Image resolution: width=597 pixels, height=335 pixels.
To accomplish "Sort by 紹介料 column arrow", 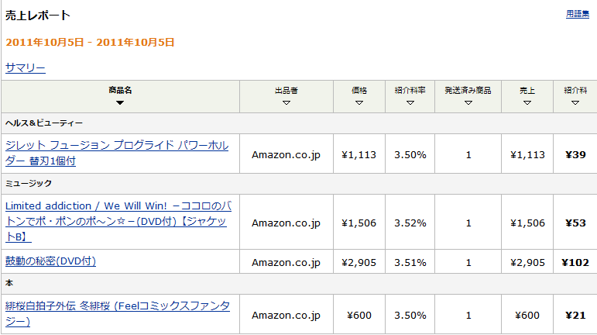I will click(575, 102).
